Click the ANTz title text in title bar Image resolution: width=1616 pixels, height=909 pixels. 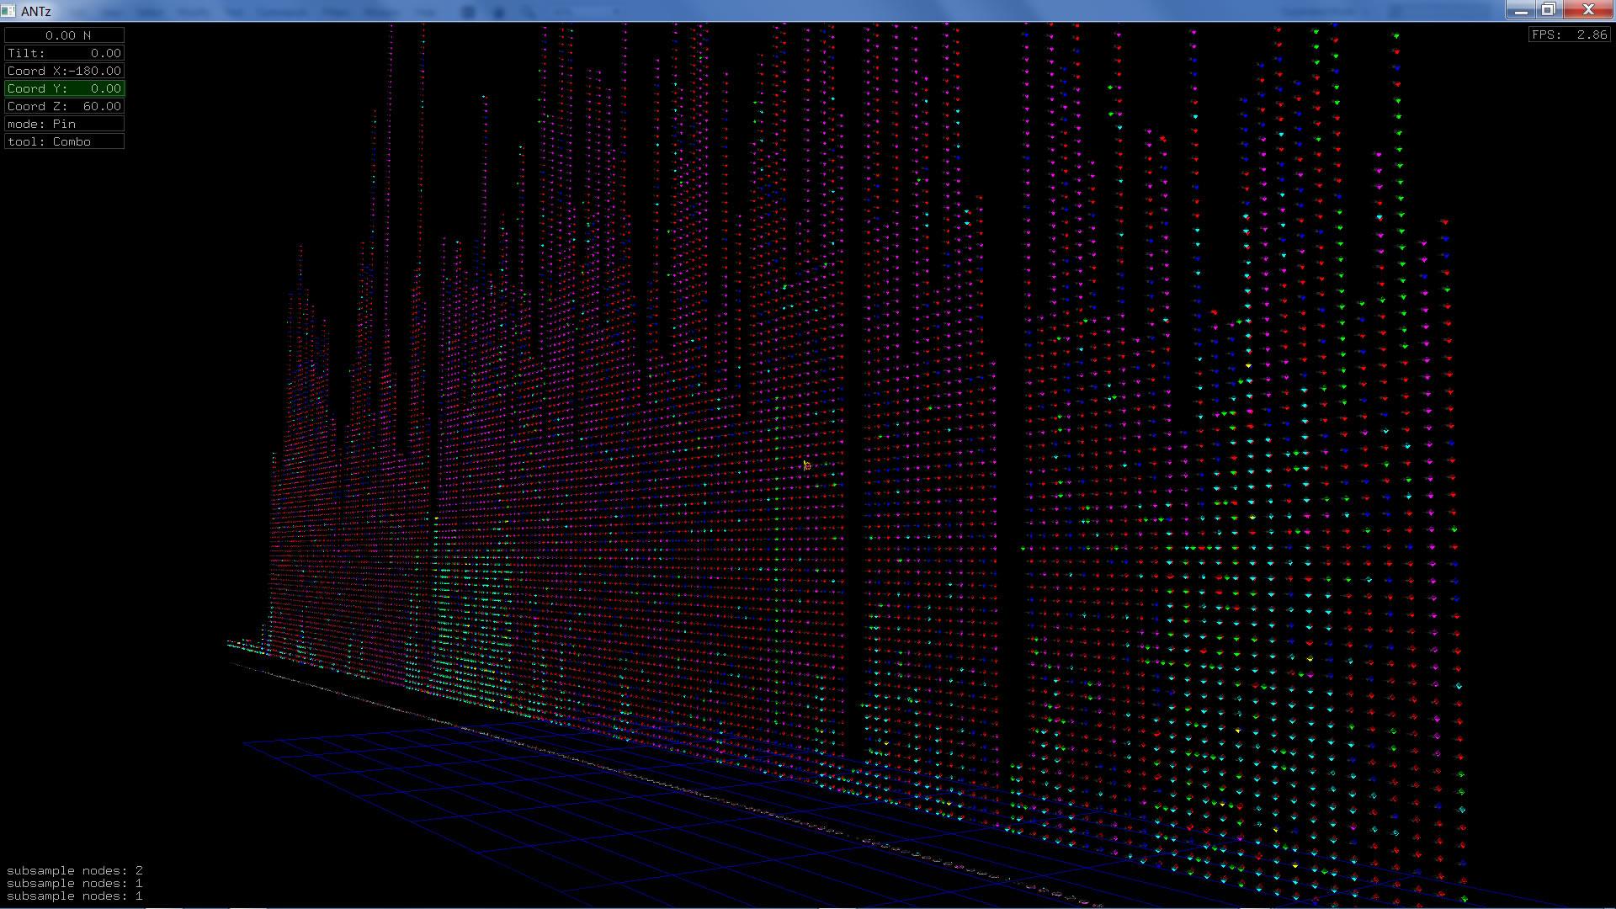coord(36,11)
